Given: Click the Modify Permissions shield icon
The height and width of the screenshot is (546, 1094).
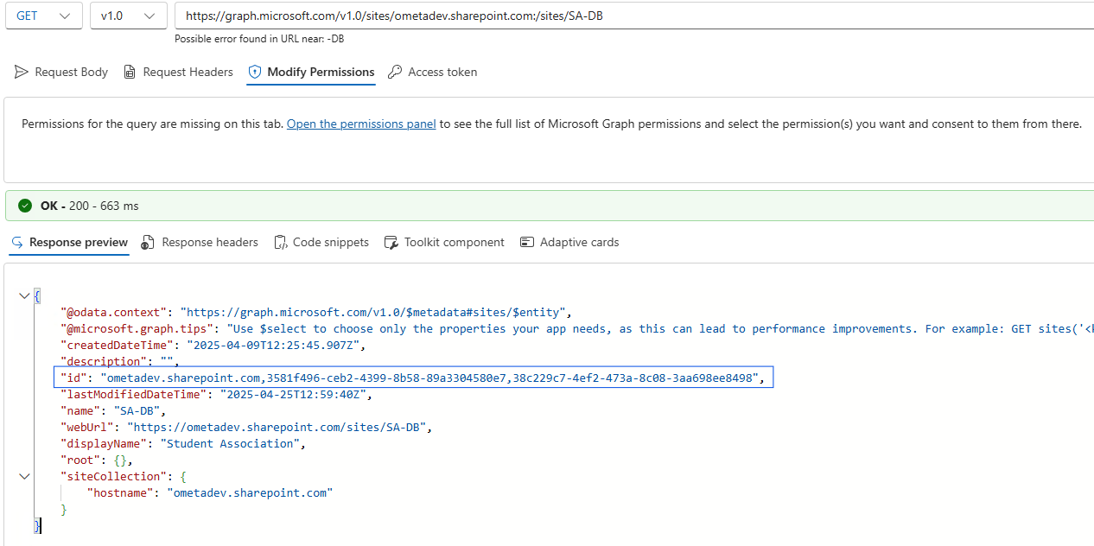Looking at the screenshot, I should (254, 73).
